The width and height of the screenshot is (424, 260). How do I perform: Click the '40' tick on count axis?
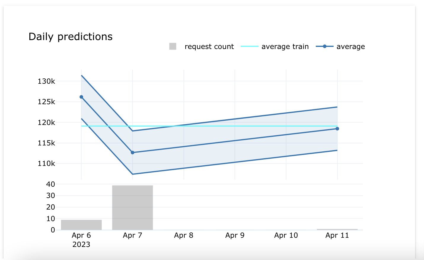point(50,184)
